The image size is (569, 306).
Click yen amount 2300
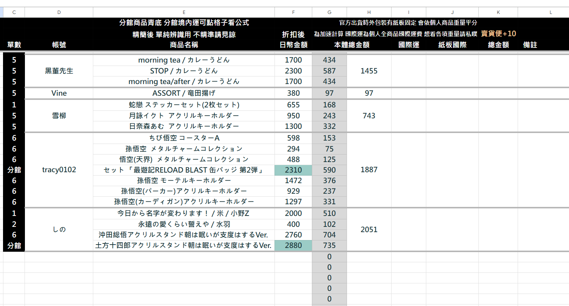293,71
